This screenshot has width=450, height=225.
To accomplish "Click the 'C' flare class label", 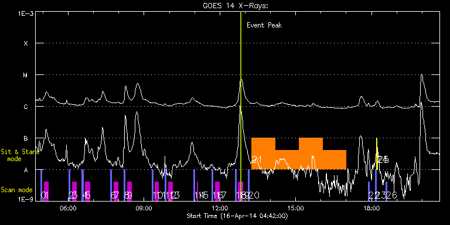I will [x=26, y=107].
